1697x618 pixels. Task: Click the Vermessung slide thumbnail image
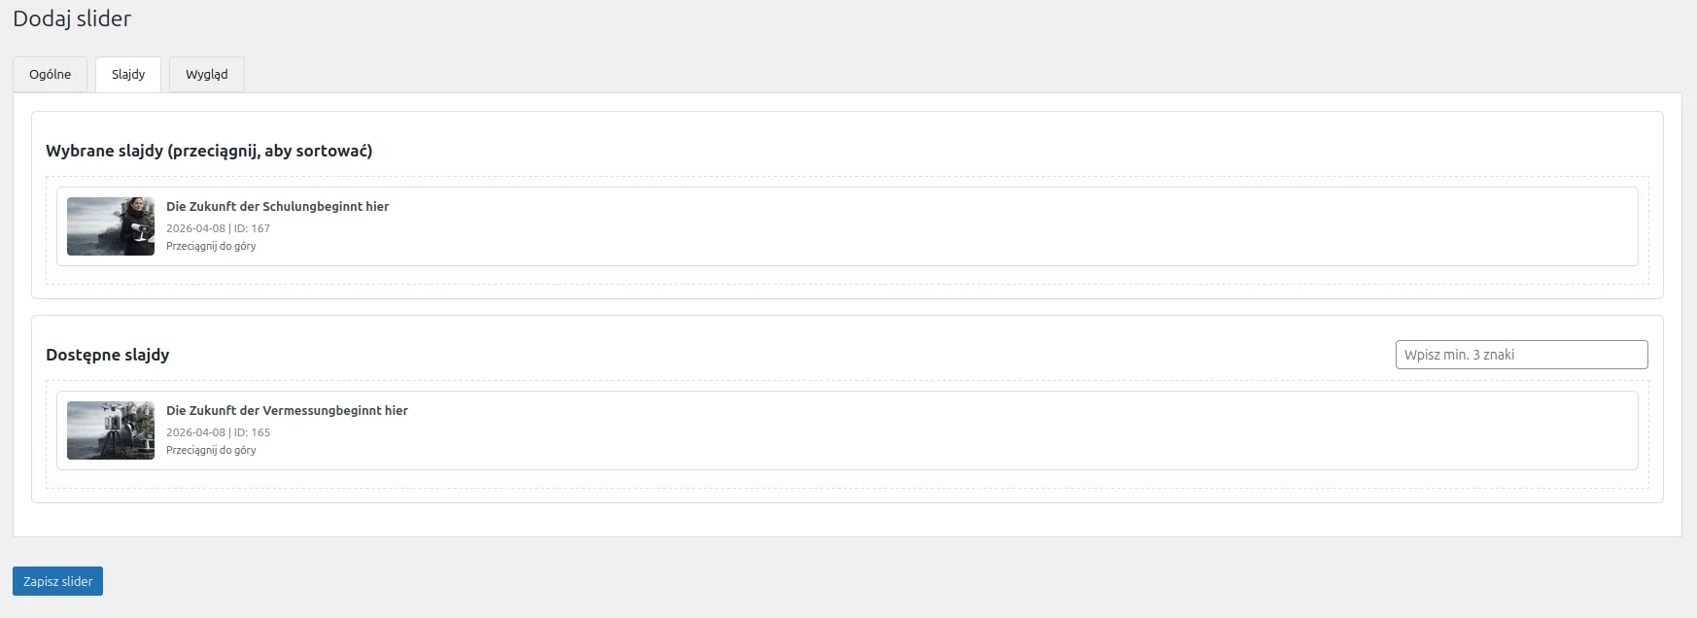pyautogui.click(x=111, y=430)
